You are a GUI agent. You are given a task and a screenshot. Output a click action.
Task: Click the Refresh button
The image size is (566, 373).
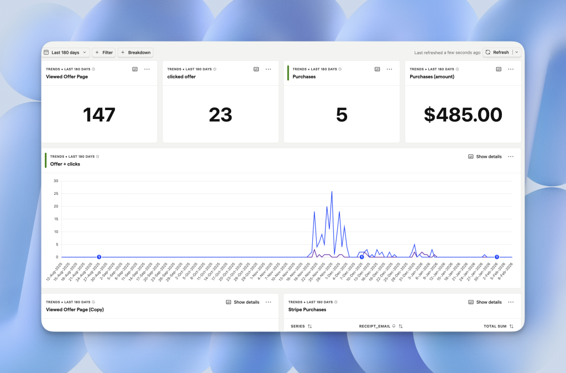tap(497, 53)
